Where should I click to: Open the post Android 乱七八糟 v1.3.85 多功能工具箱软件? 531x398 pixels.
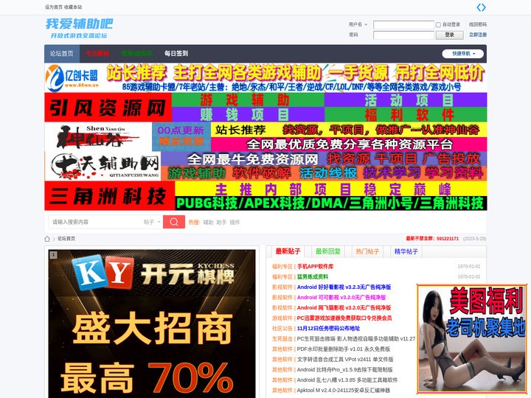click(x=347, y=380)
